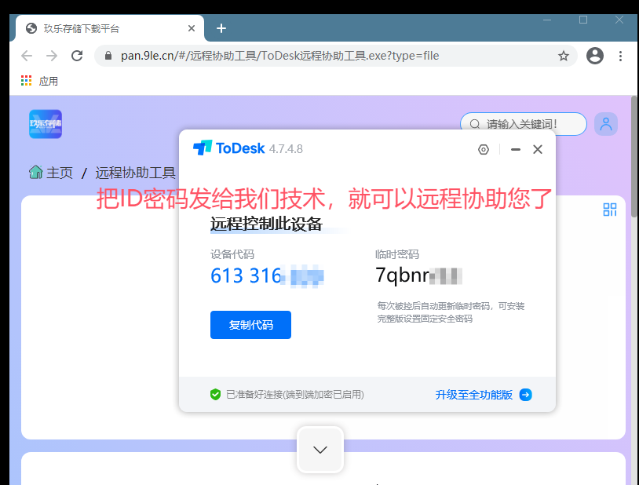Click the device code 613 316
The width and height of the screenshot is (639, 485).
coord(267,275)
